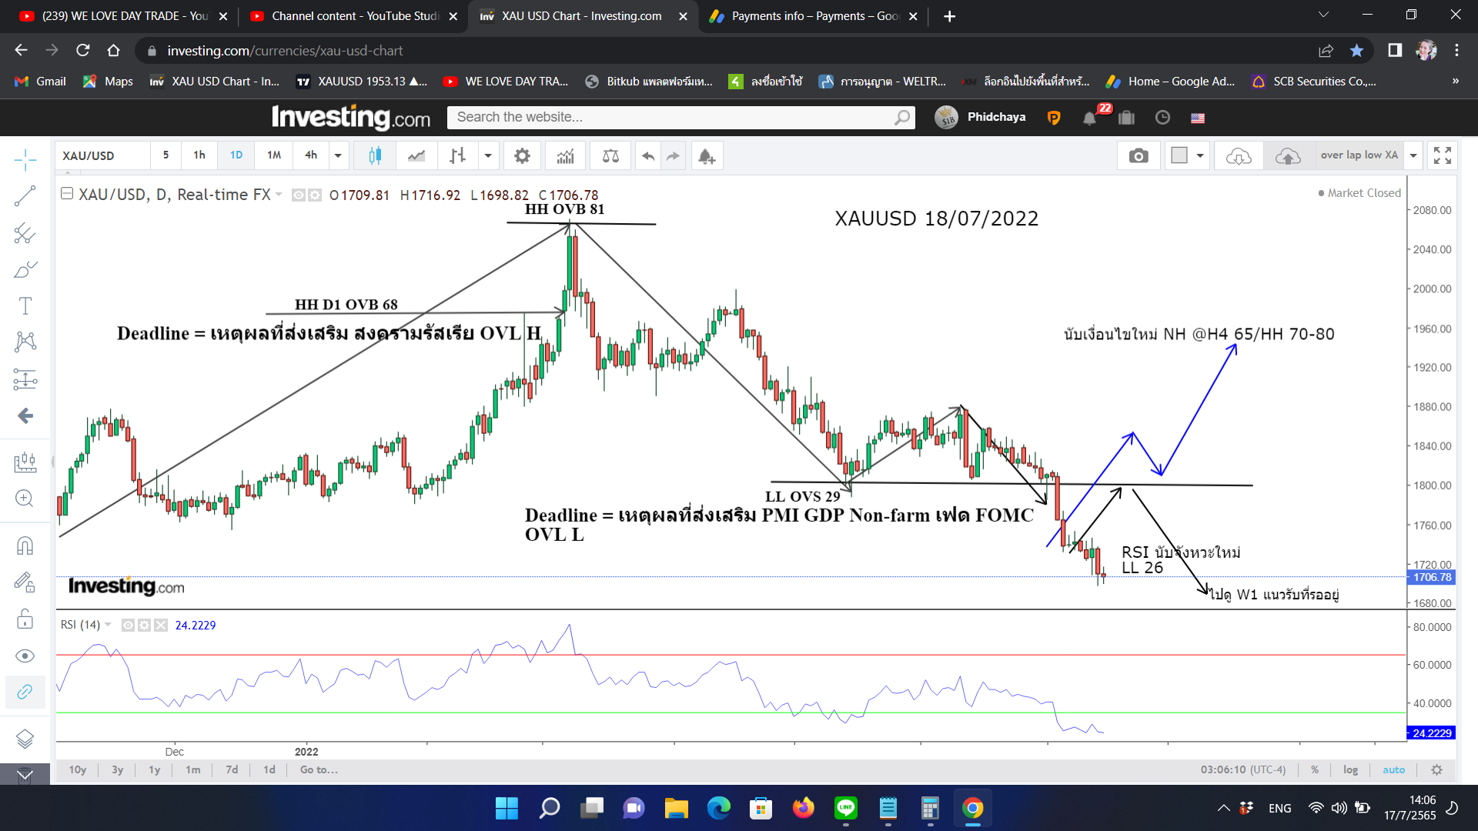Select the trend line drawing tool
The image size is (1478, 831).
25,196
